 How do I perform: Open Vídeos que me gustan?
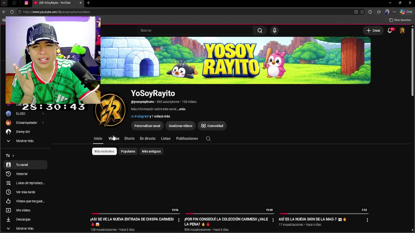26,201
